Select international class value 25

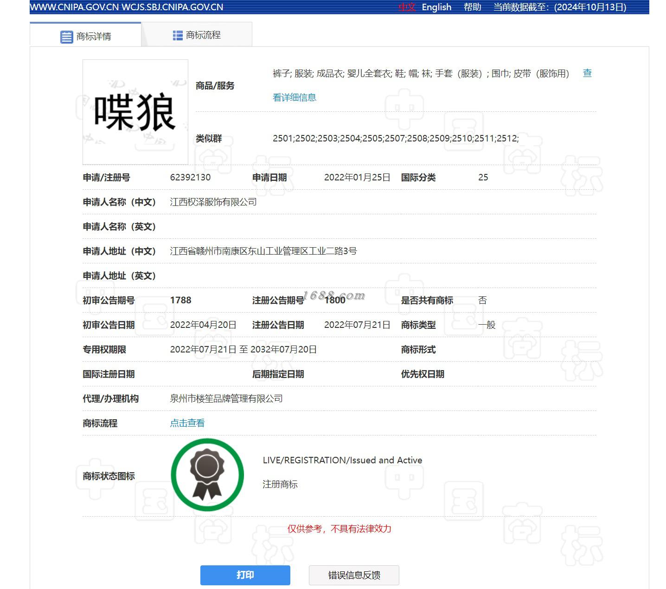pyautogui.click(x=483, y=177)
